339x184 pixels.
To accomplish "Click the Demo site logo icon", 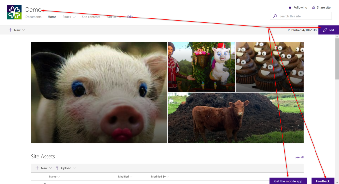I will click(x=14, y=12).
